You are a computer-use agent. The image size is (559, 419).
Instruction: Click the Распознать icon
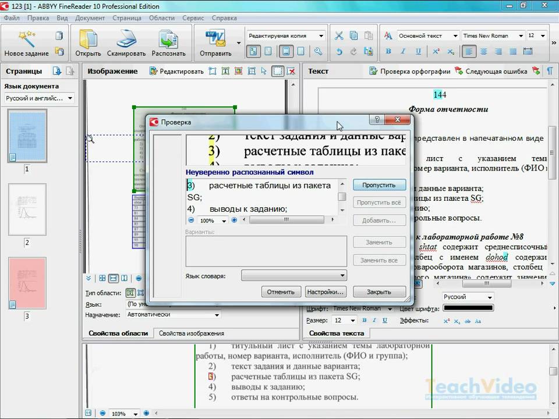coord(168,39)
